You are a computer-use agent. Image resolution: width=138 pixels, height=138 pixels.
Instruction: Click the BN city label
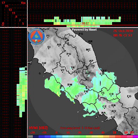pos(113,105)
